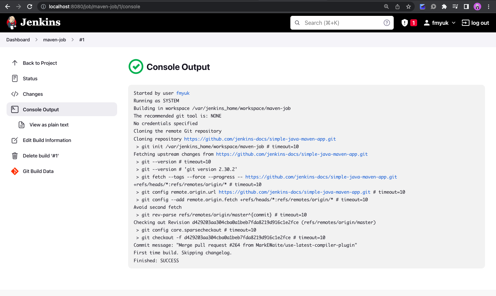Viewport: 496px width, 296px height.
Task: Click the green success checkmark by Console Output
Action: pos(136,67)
